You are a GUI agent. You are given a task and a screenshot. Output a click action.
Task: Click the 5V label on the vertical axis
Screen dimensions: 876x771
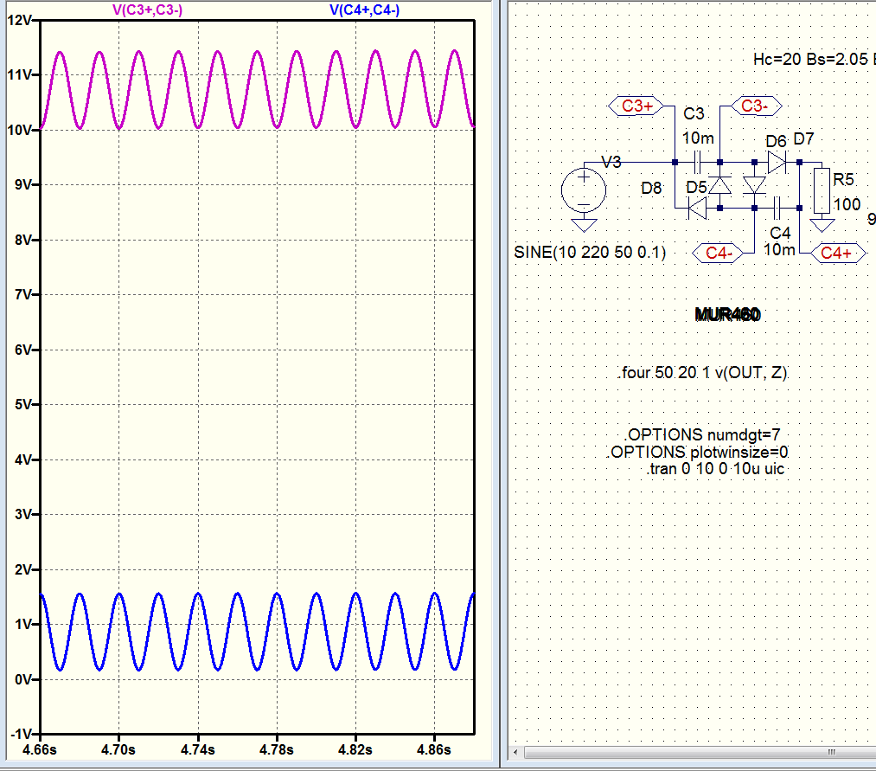tap(24, 405)
